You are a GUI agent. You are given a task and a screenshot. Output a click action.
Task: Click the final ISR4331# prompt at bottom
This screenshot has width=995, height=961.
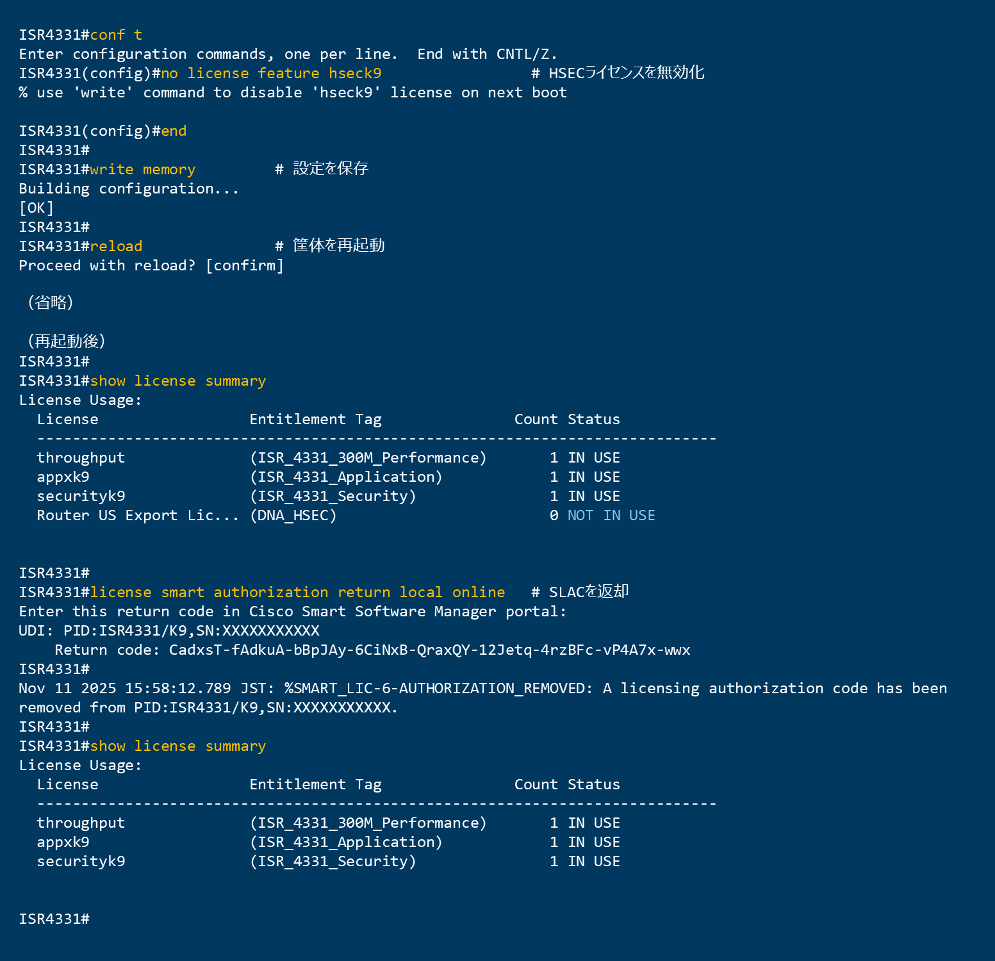[54, 919]
